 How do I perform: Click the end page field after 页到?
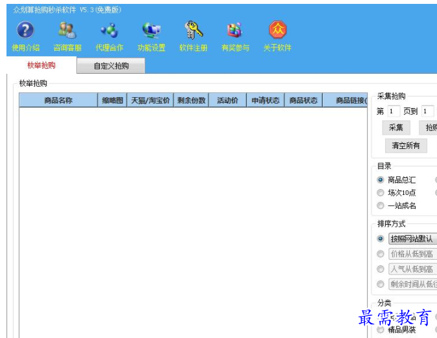coord(428,111)
